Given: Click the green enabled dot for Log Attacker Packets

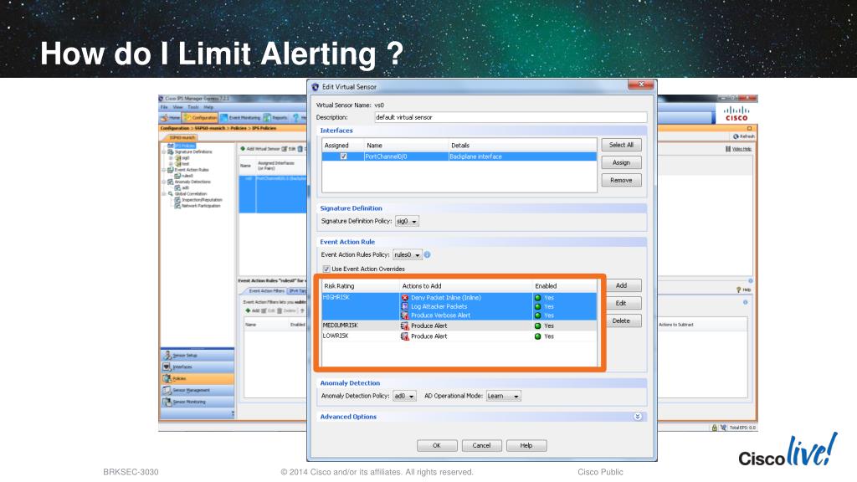Looking at the screenshot, I should pos(538,306).
